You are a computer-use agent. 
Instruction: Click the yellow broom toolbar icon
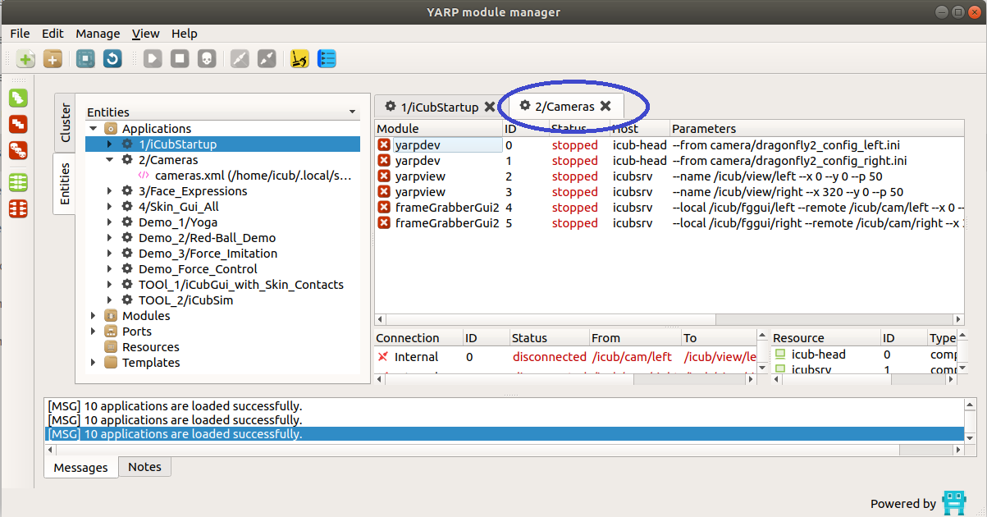[299, 59]
